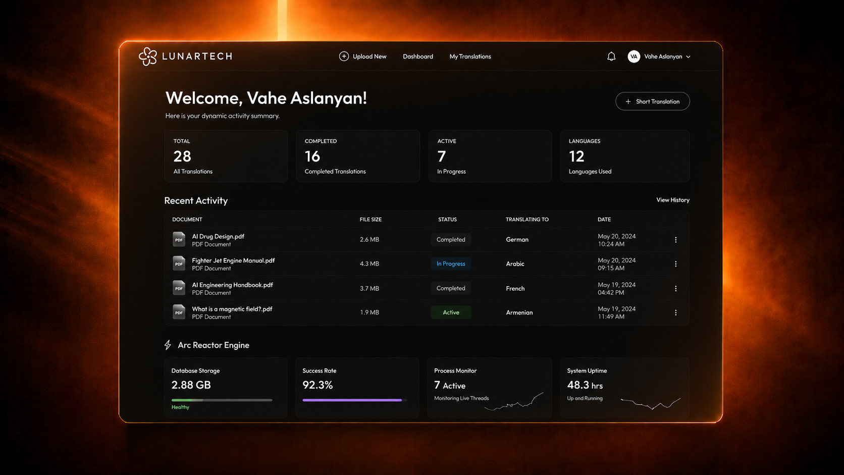
Task: Click the What is a magnetic field?.pdf name
Action: click(232, 309)
